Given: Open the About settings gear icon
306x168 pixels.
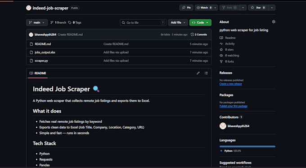Looking at the screenshot, I should point(274,22).
